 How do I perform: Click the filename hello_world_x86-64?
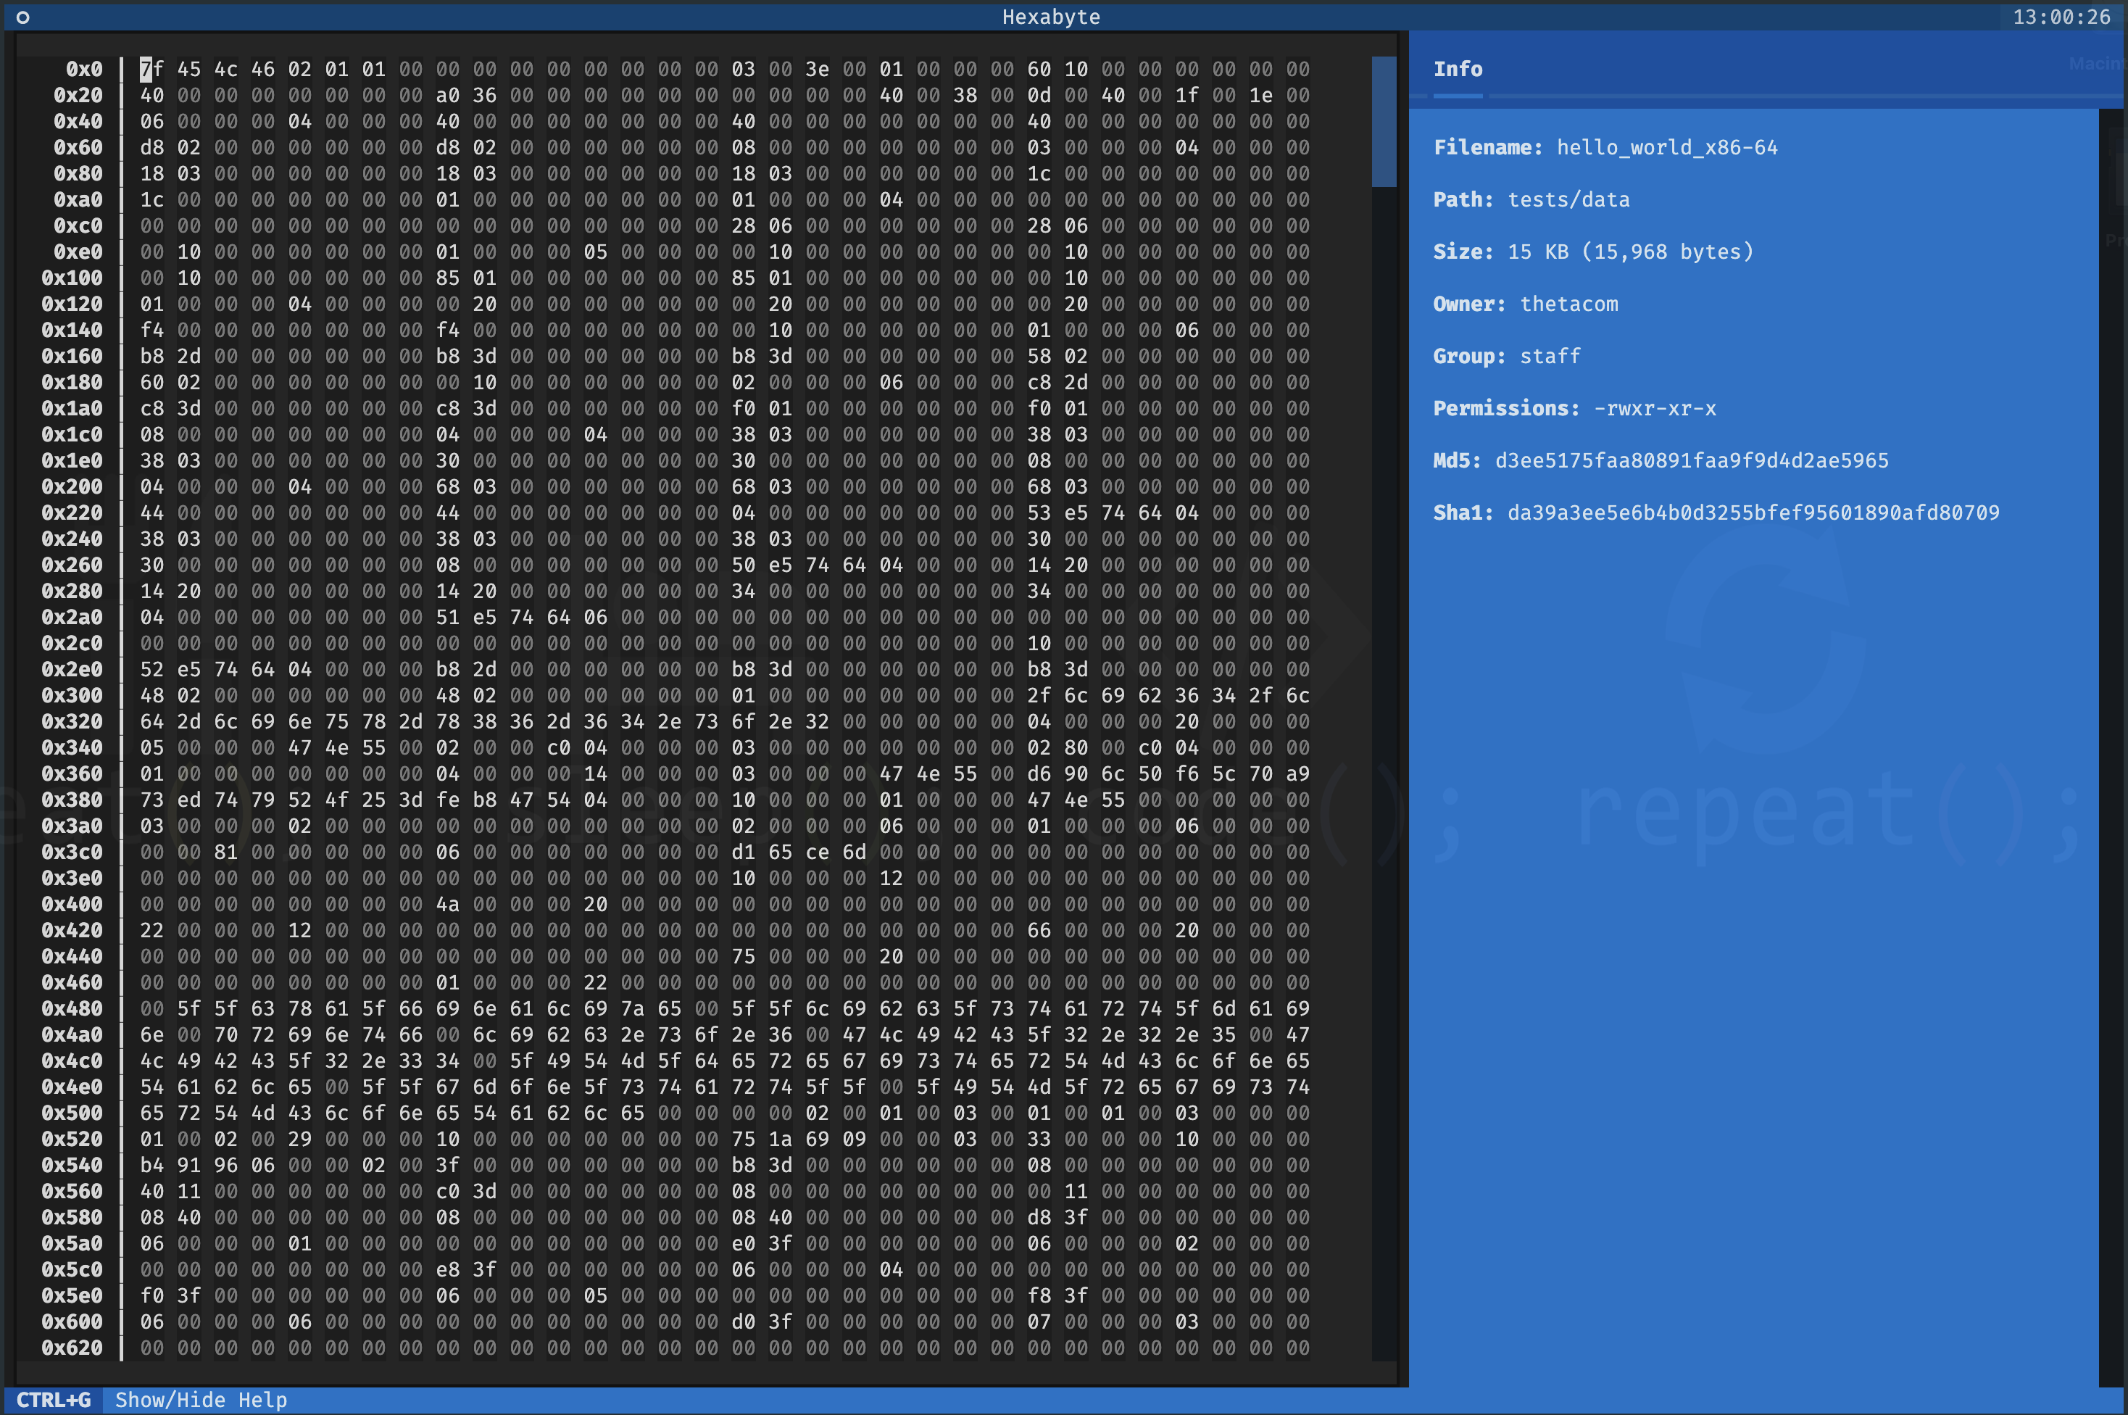[1666, 147]
